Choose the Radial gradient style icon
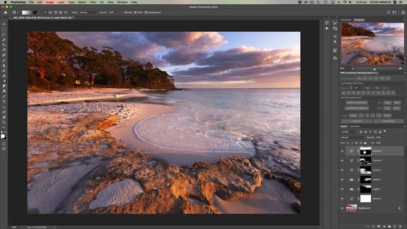 pos(50,12)
